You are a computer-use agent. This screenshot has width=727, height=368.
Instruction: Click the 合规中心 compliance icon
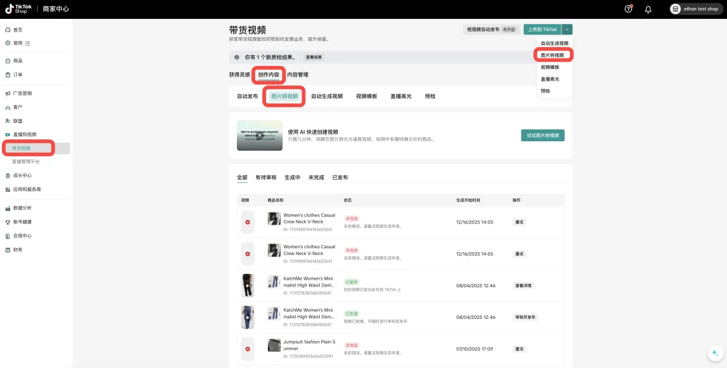7,236
